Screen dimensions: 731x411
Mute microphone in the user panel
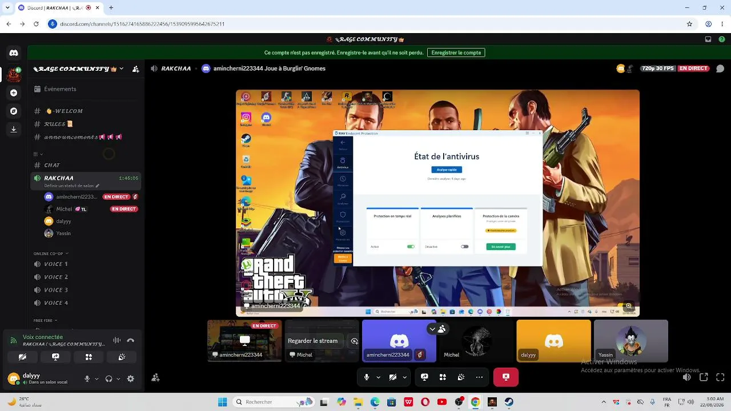click(87, 378)
